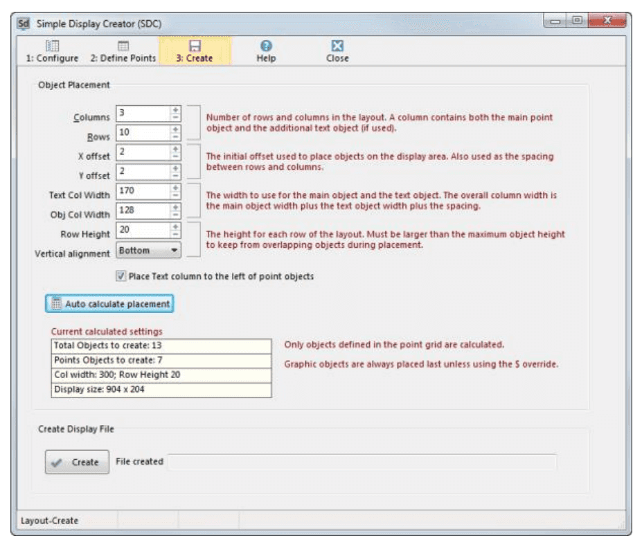Screen dimensions: 642x547
Task: Increase the Row Height spinner value
Action: [x=175, y=226]
